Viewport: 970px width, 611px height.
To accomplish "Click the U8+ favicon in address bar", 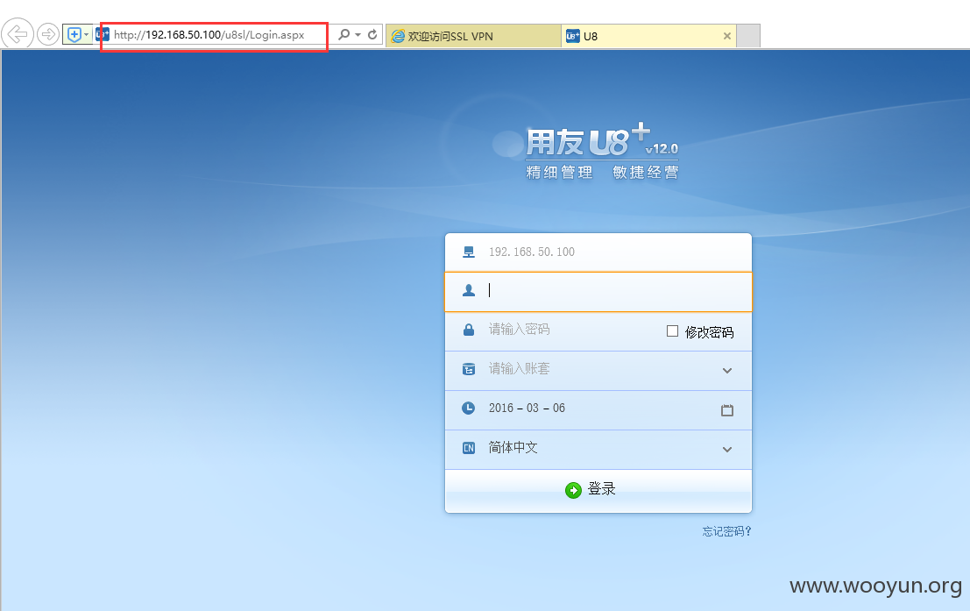I will click(x=103, y=35).
